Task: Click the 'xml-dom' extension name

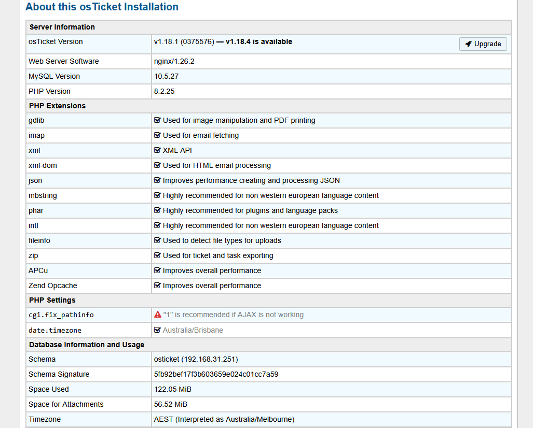Action: 43,166
